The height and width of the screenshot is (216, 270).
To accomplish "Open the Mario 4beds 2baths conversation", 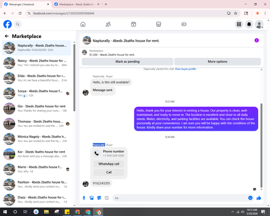I will click(36, 169).
